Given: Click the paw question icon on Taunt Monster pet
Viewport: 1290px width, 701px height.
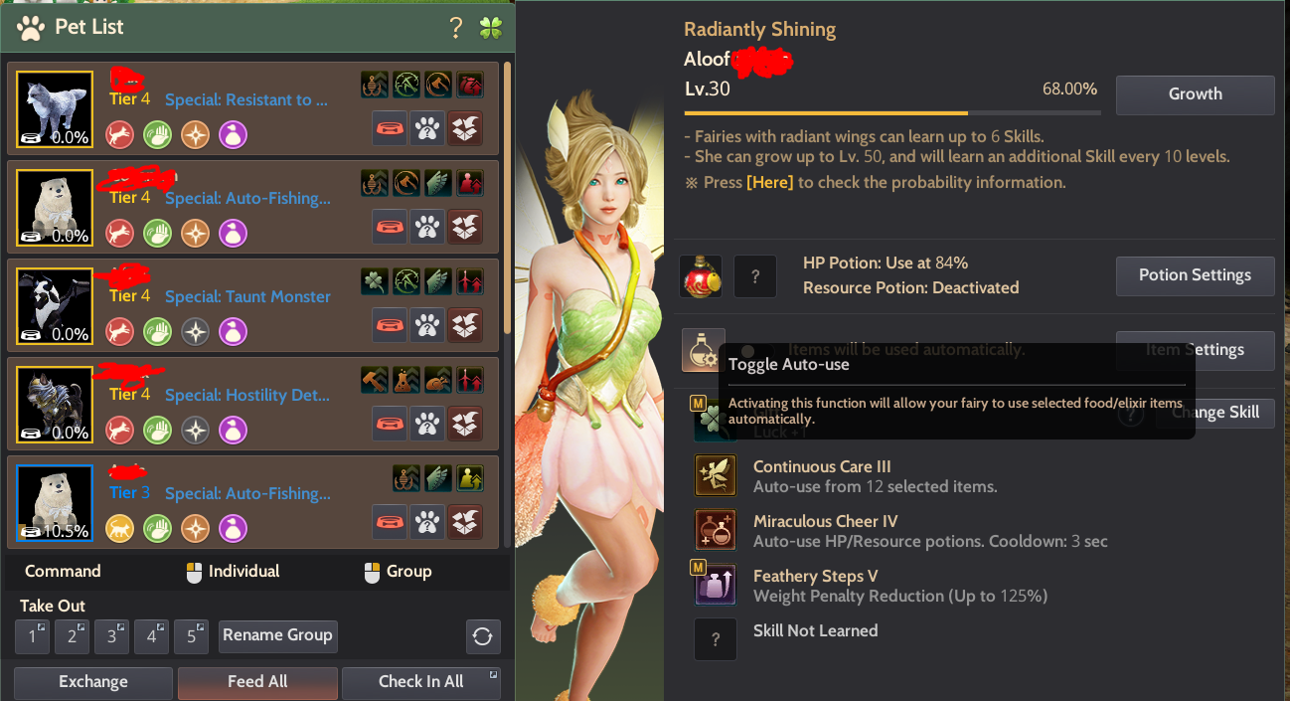Looking at the screenshot, I should [427, 326].
